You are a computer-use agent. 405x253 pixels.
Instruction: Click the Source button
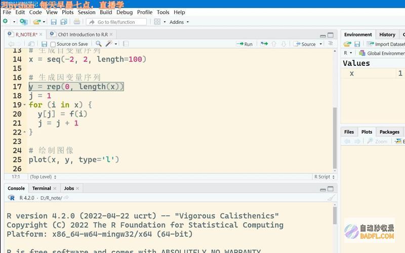click(305, 44)
